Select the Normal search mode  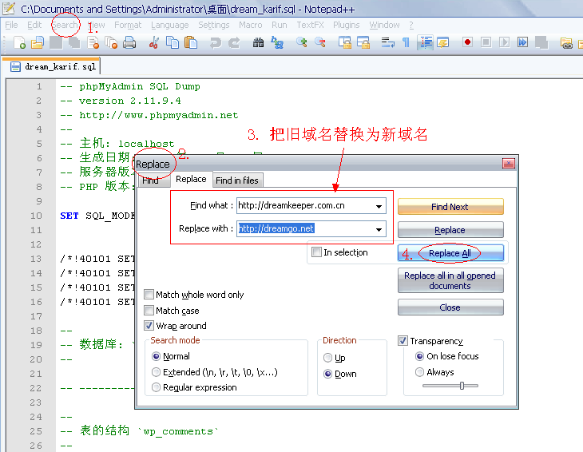click(x=157, y=356)
